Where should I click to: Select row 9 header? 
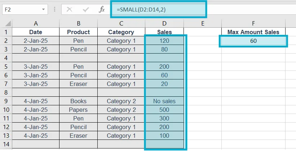click(x=6, y=101)
